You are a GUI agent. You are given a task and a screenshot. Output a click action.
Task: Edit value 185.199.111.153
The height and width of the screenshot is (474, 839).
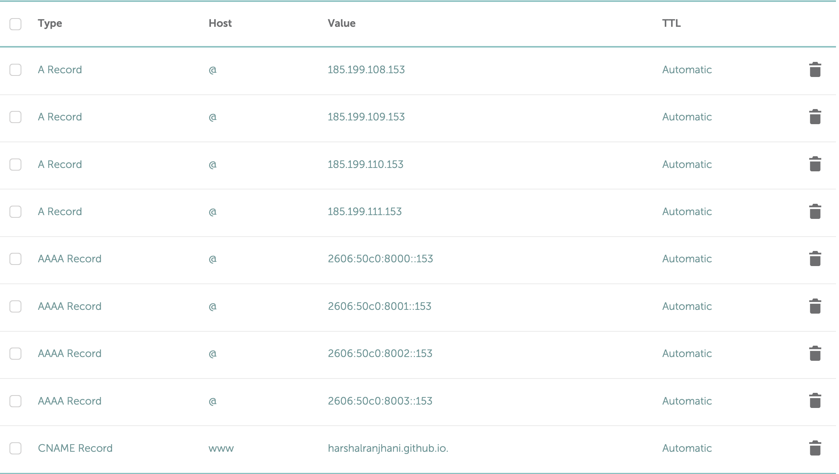(x=365, y=212)
